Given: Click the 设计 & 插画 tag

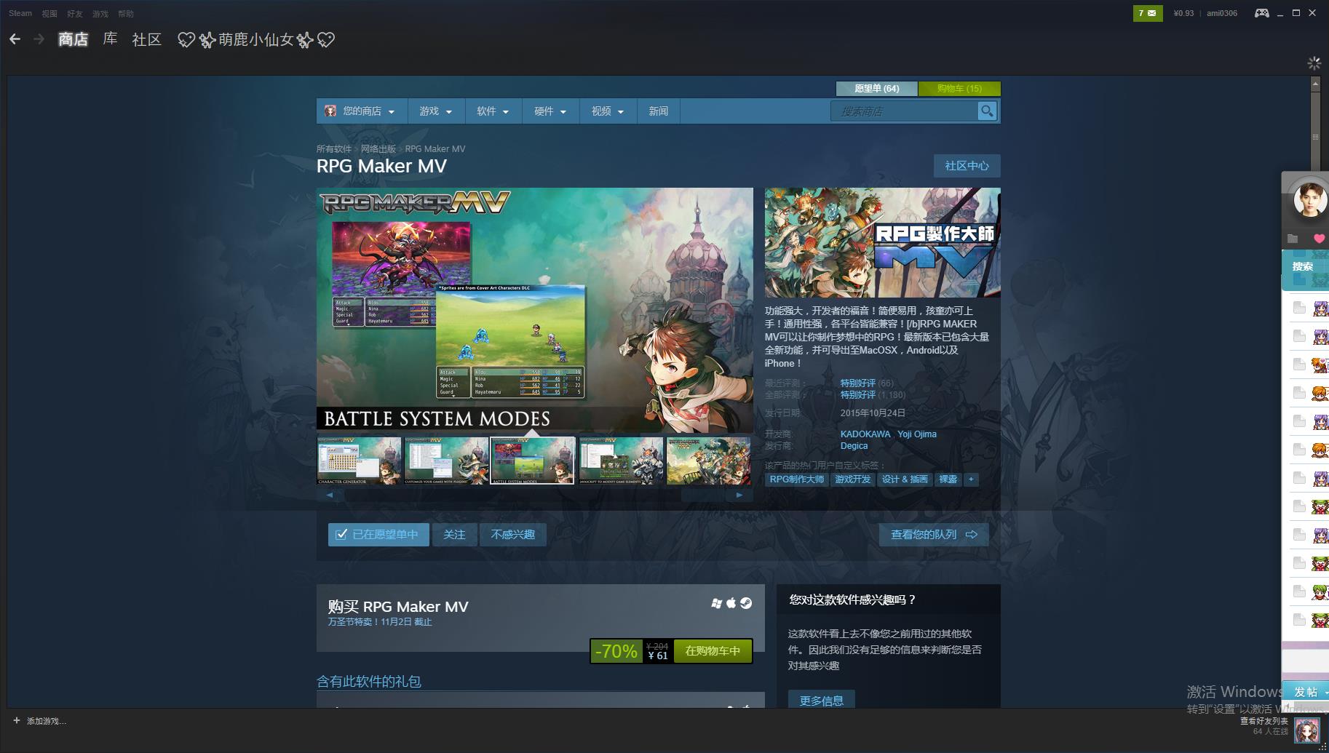Looking at the screenshot, I should [905, 479].
